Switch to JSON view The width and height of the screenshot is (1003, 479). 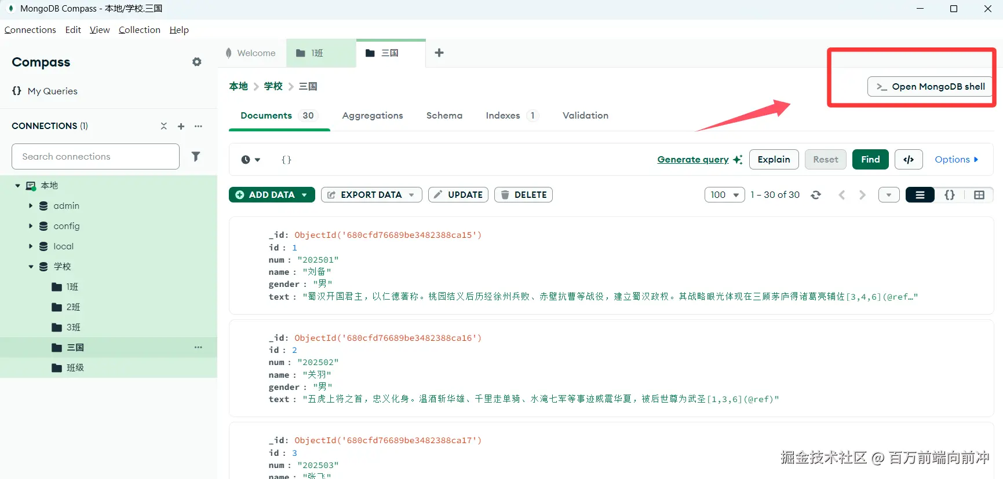[950, 195]
